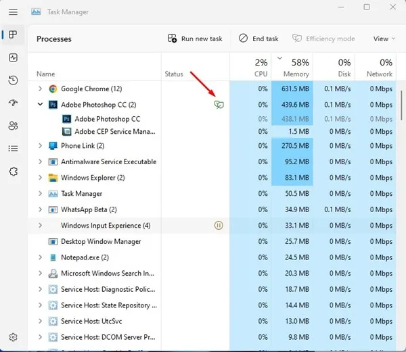Open the Users page in sidebar
The image size is (406, 352).
[x=13, y=126]
